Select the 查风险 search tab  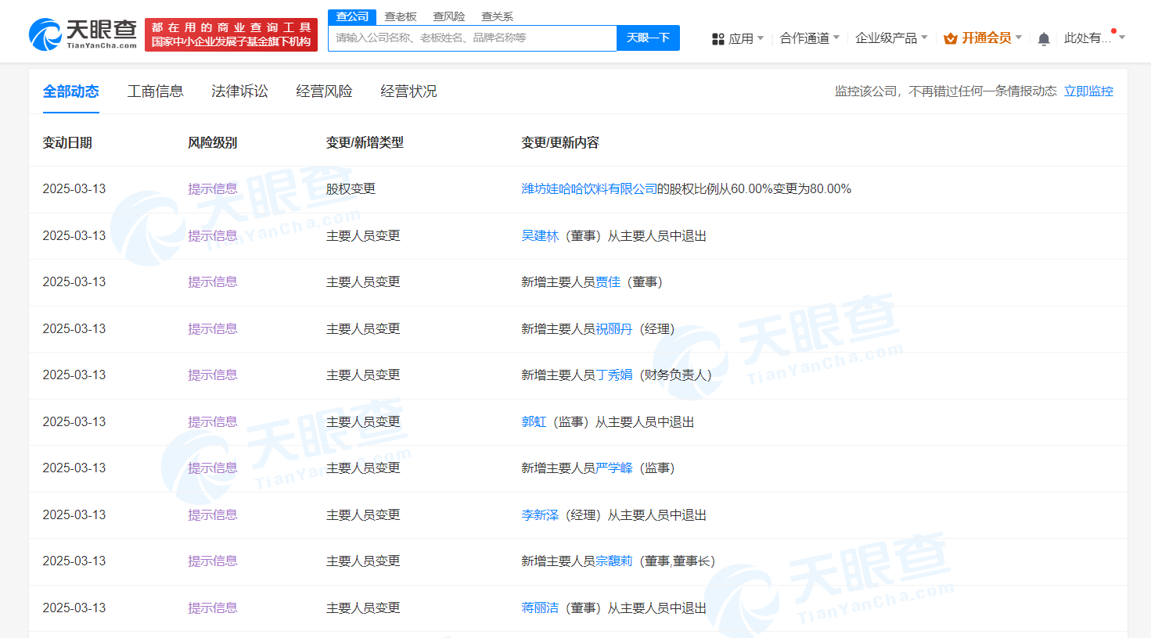click(x=449, y=16)
